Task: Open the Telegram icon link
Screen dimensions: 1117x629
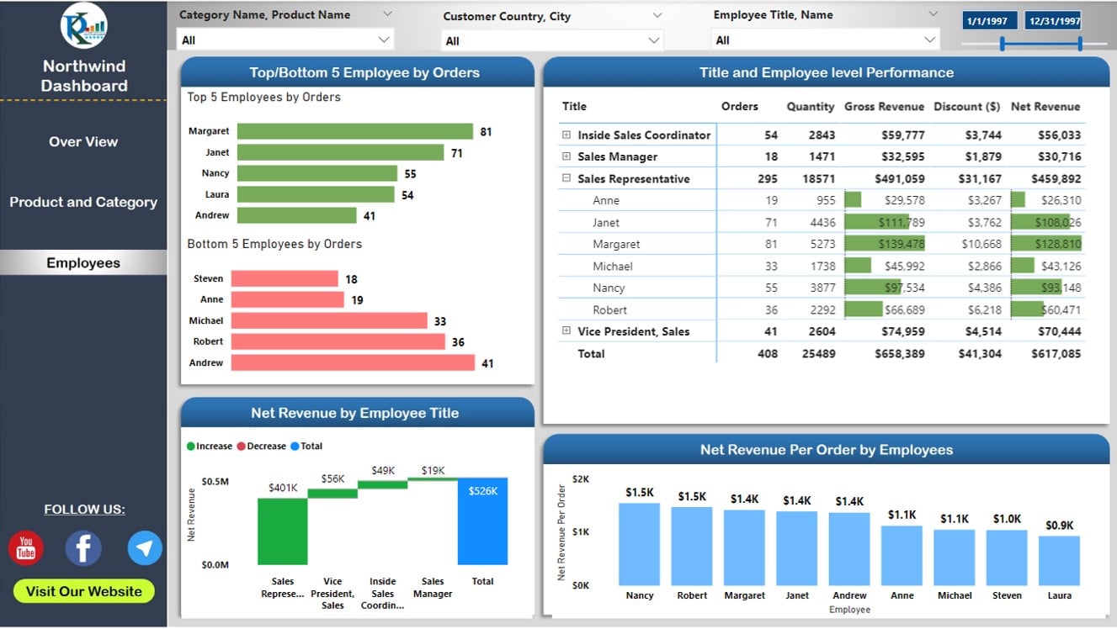Action: (145, 548)
